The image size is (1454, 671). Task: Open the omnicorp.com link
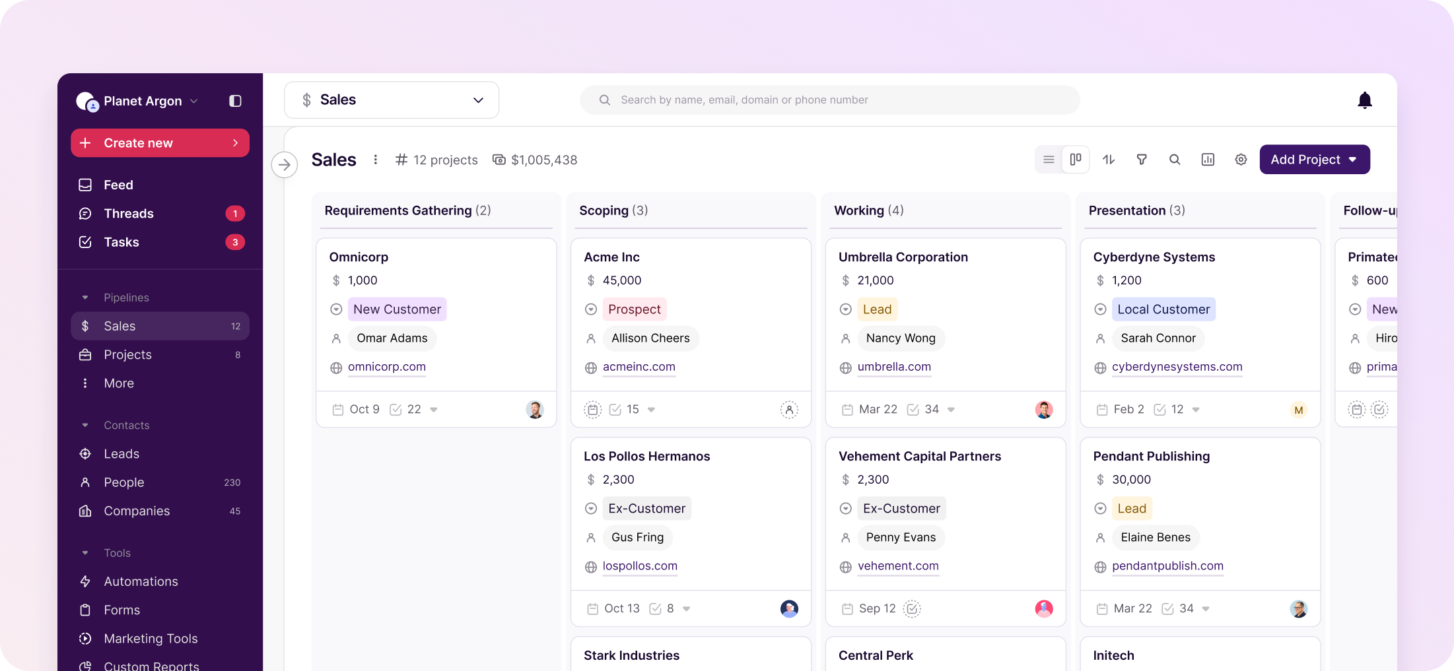point(386,367)
